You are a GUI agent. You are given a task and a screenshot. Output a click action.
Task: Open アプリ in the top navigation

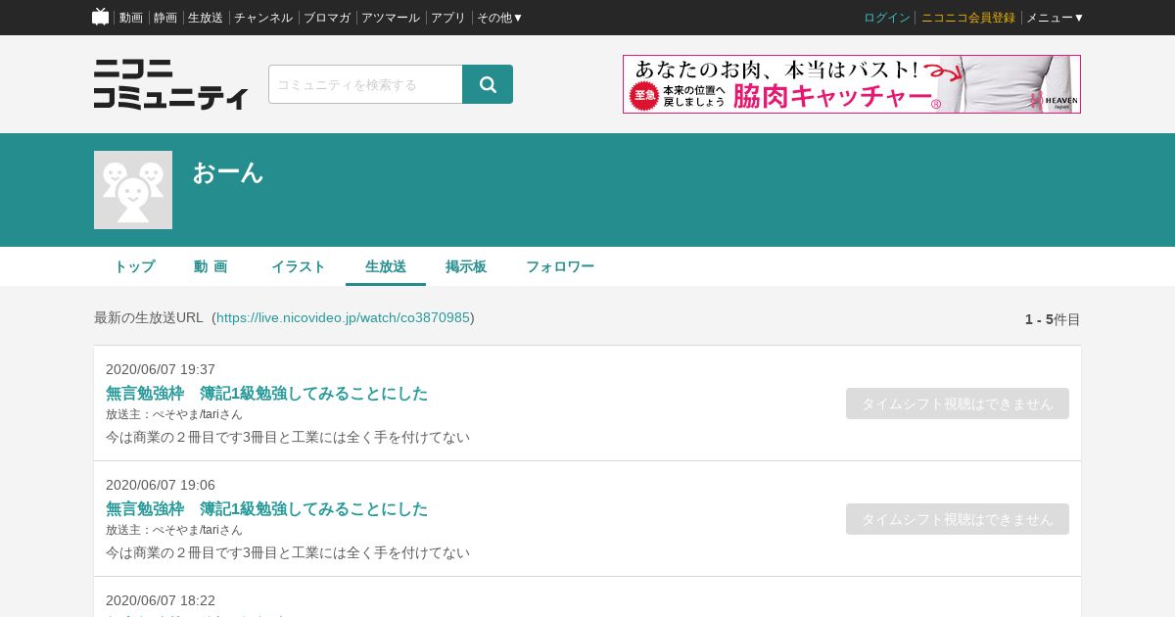[448, 18]
